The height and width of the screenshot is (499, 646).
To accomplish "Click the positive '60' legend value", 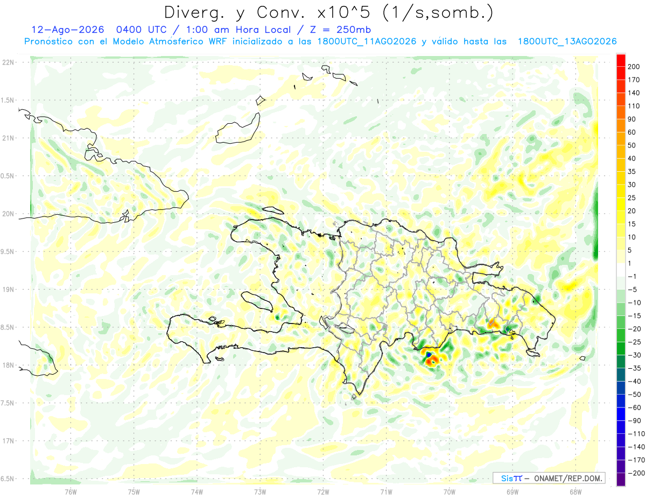I will (x=632, y=132).
